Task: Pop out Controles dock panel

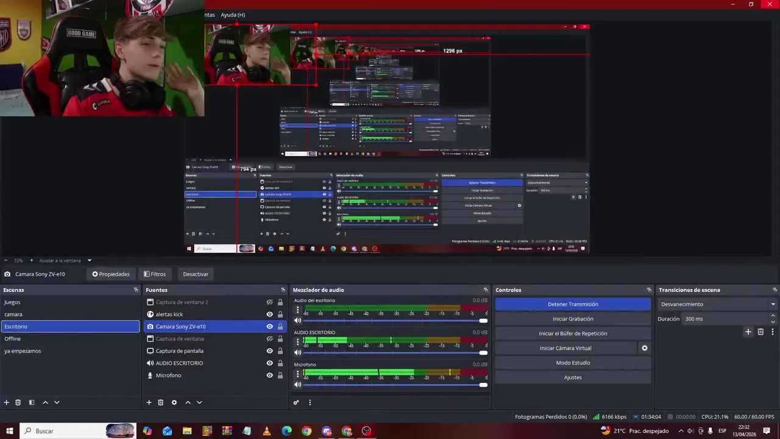Action: (x=649, y=290)
